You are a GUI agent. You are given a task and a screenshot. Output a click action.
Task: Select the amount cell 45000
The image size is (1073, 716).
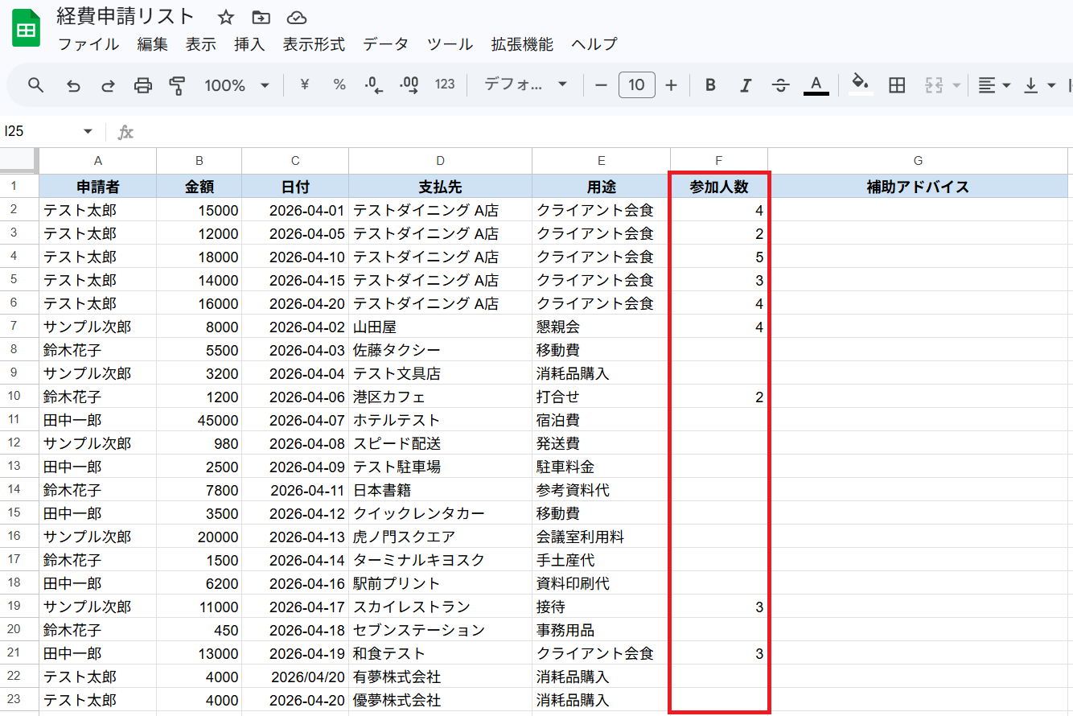199,420
